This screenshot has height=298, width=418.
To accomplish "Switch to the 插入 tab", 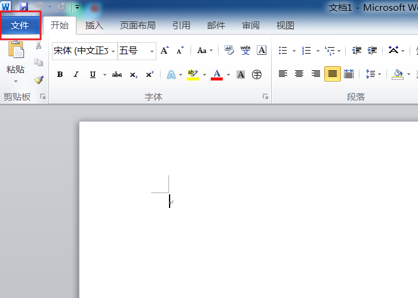I will tap(94, 26).
